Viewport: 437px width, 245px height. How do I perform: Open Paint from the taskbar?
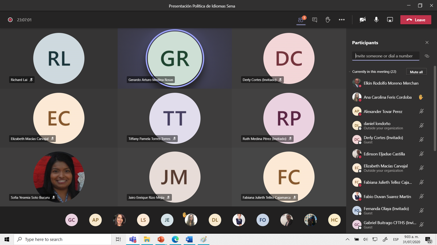tap(204, 239)
